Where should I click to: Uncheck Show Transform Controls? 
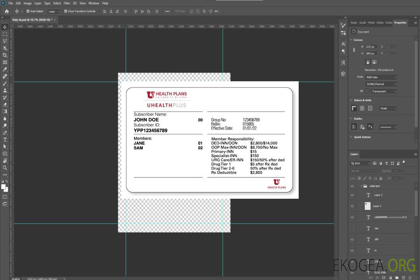tap(66, 11)
